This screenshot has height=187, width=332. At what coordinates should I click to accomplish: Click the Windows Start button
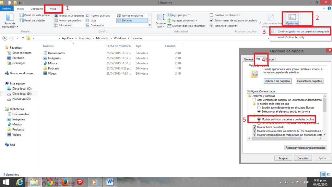tap(6, 182)
